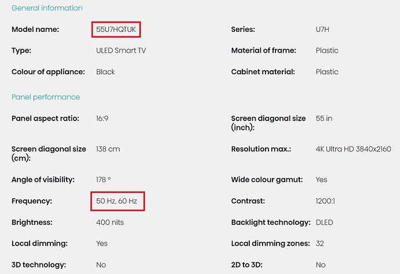Click the Material of frame label

point(264,50)
